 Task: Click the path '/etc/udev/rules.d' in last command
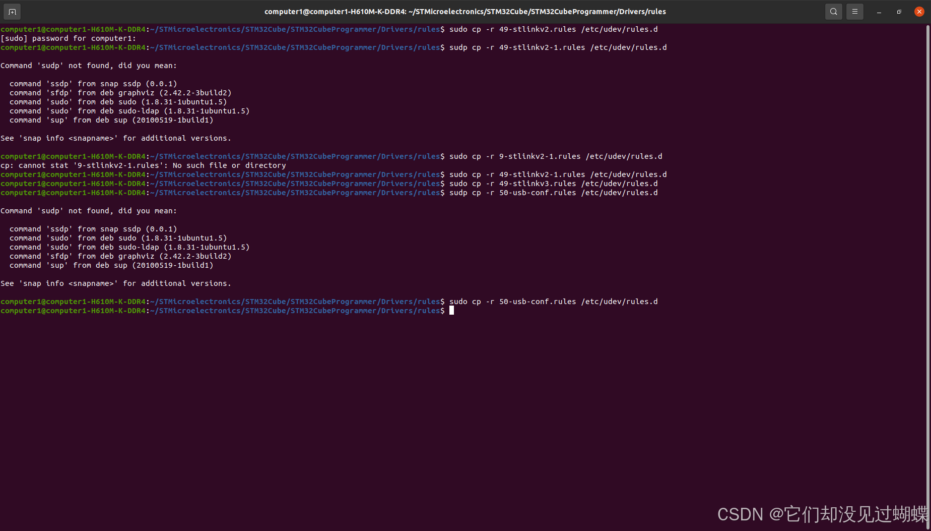point(619,301)
